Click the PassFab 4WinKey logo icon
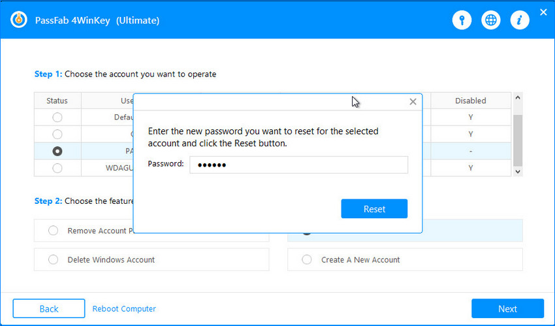555x326 pixels. [x=20, y=20]
